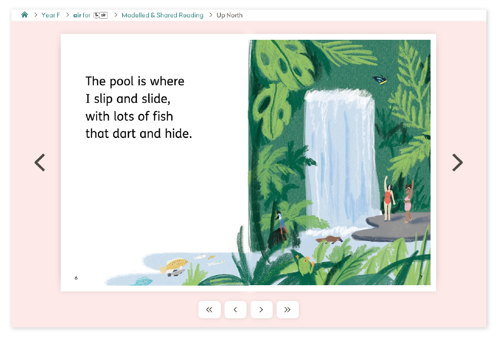Go to the home icon in breadcrumb
Screen dimensions: 498x337
pos(24,15)
